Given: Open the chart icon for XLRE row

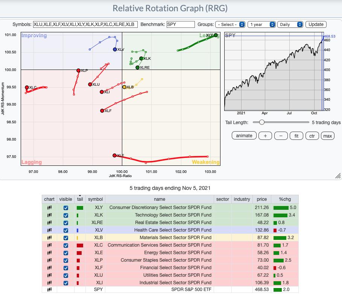Looking at the screenshot, I should (50, 223).
